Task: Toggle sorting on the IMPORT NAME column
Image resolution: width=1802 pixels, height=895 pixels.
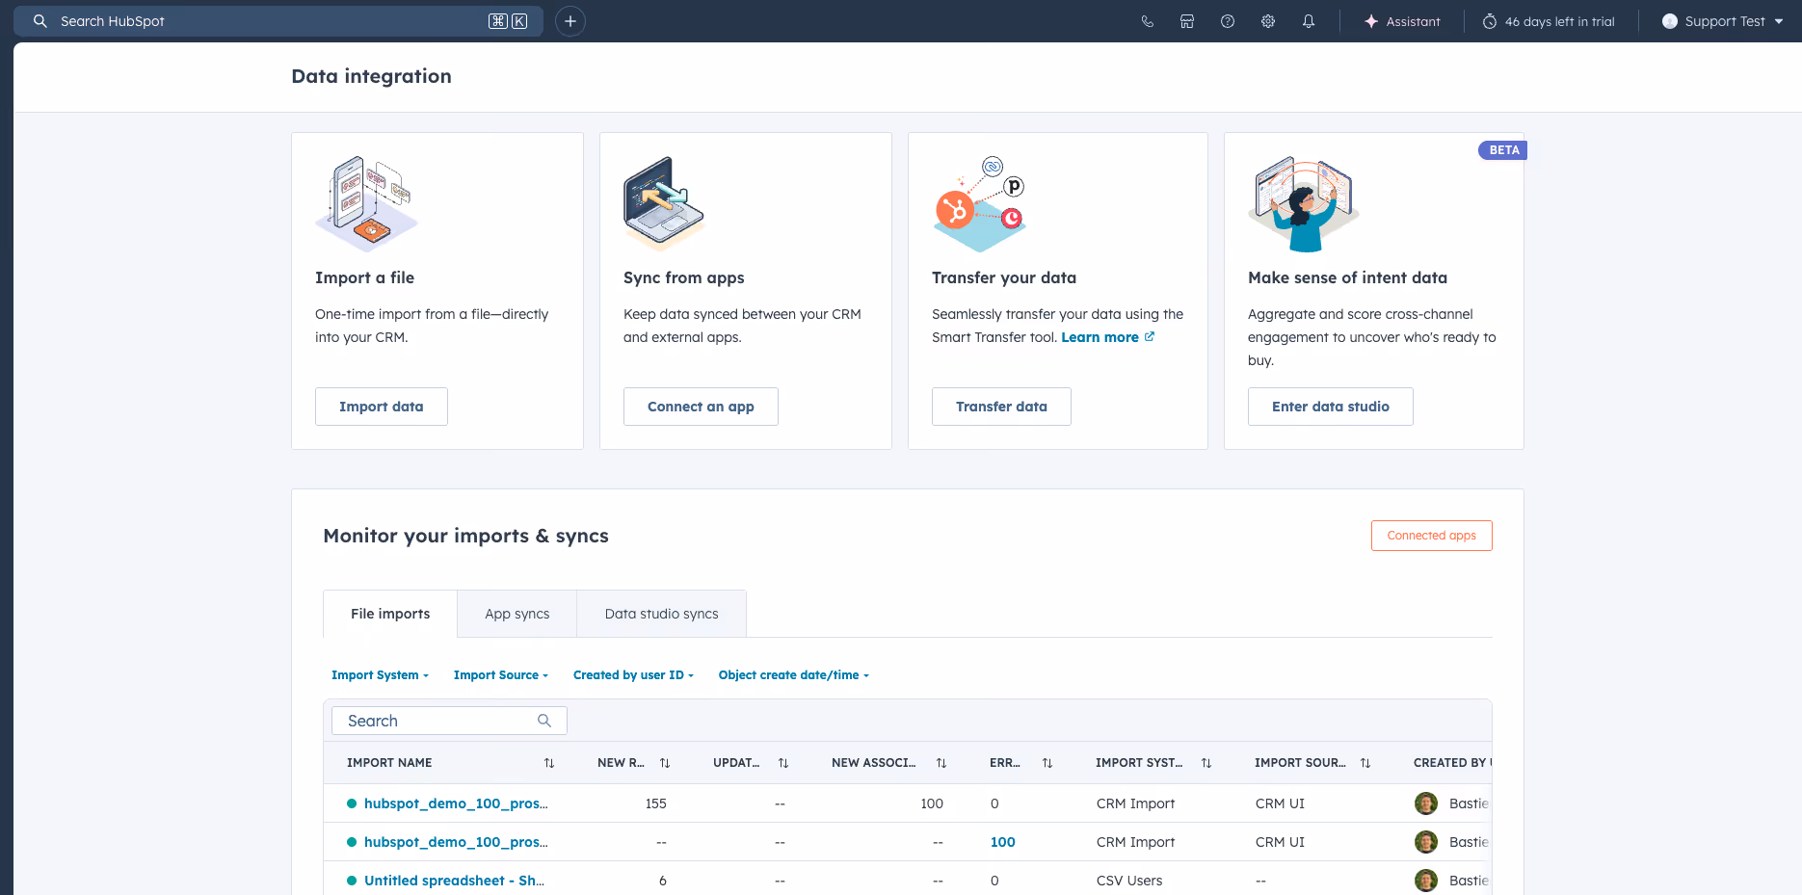Action: tap(548, 762)
